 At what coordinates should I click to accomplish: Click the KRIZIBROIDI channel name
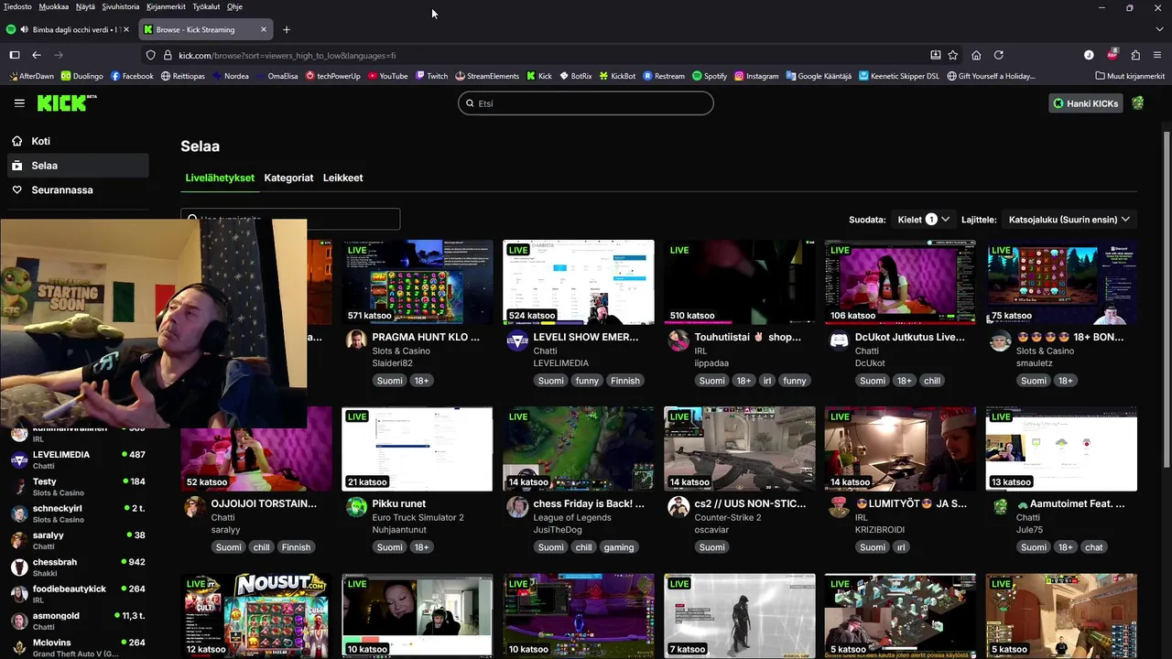coord(879,530)
